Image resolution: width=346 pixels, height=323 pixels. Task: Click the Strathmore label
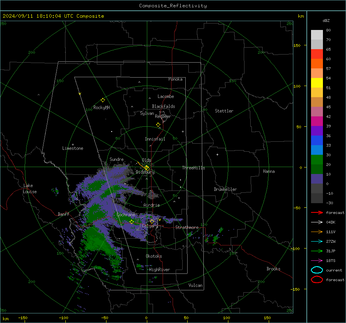point(187,227)
